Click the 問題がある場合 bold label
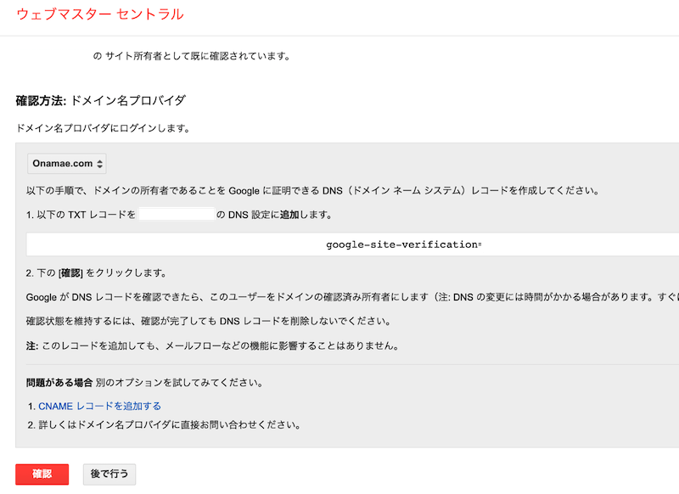 [x=59, y=383]
